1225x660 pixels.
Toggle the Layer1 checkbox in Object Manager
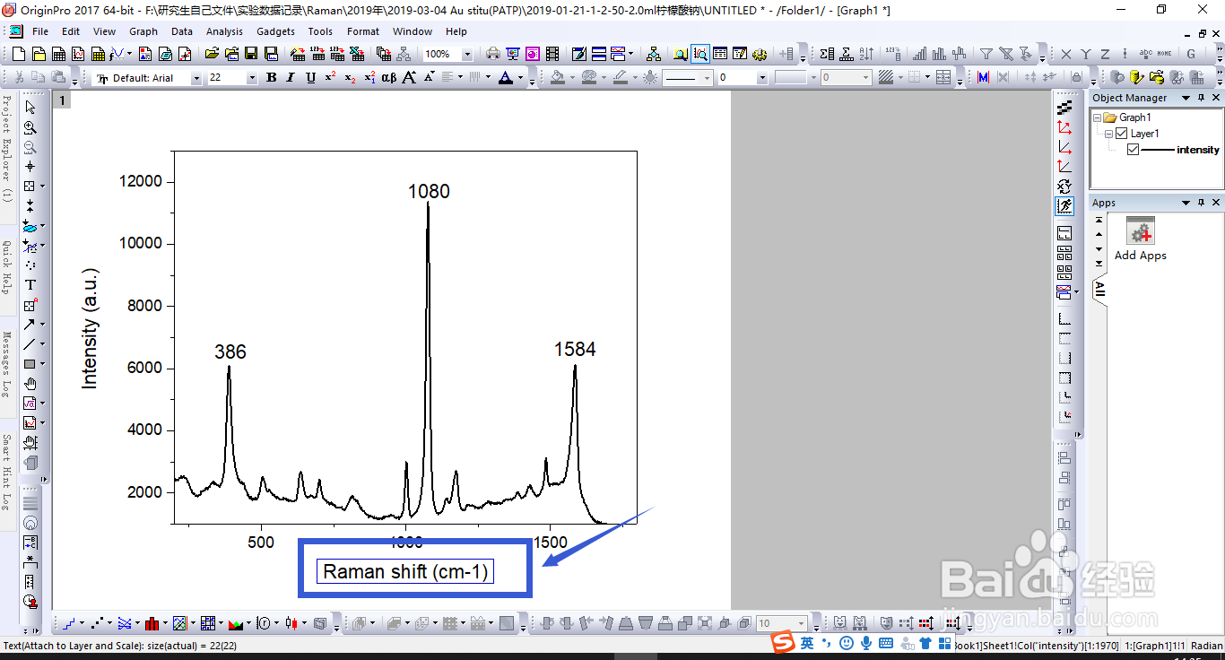pyautogui.click(x=1121, y=134)
